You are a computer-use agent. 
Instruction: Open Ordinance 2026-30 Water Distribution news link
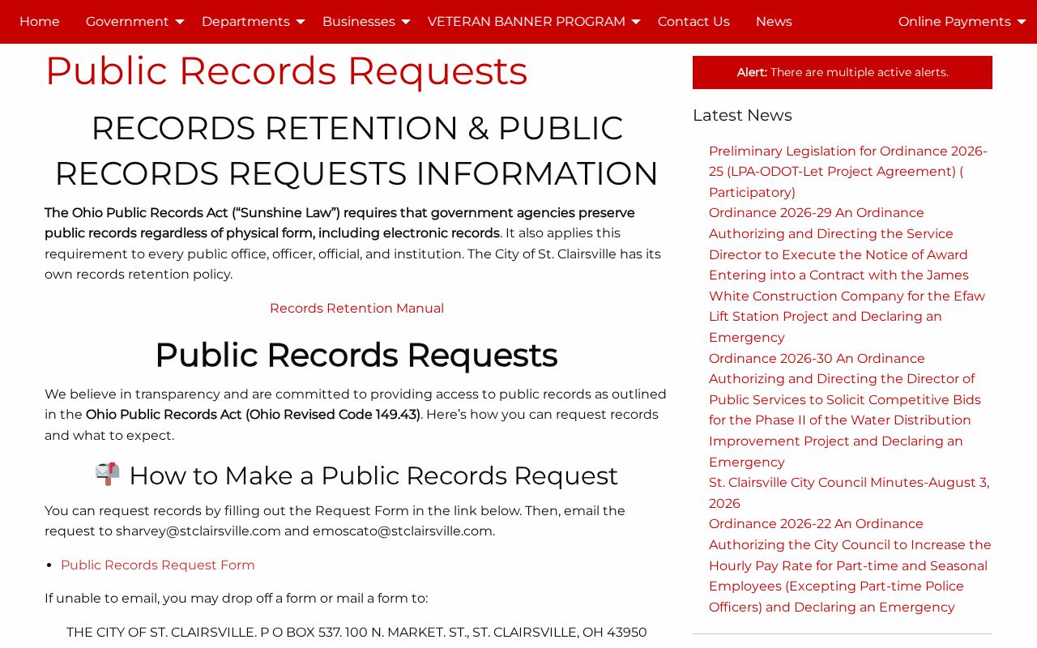point(845,410)
